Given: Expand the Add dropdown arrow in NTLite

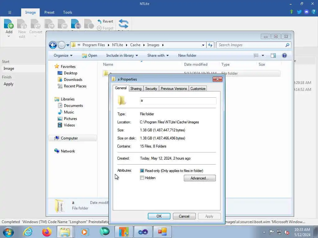Looking at the screenshot, I should [x=9, y=37].
